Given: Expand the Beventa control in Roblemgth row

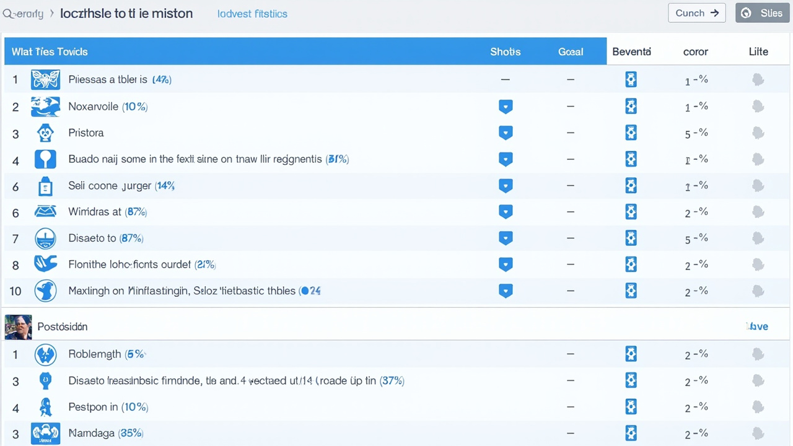Looking at the screenshot, I should click(x=631, y=354).
